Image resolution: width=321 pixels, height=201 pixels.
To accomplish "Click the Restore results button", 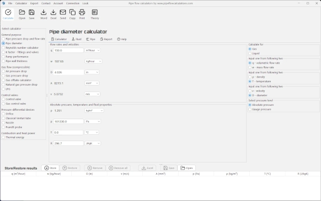I will 70,168.
